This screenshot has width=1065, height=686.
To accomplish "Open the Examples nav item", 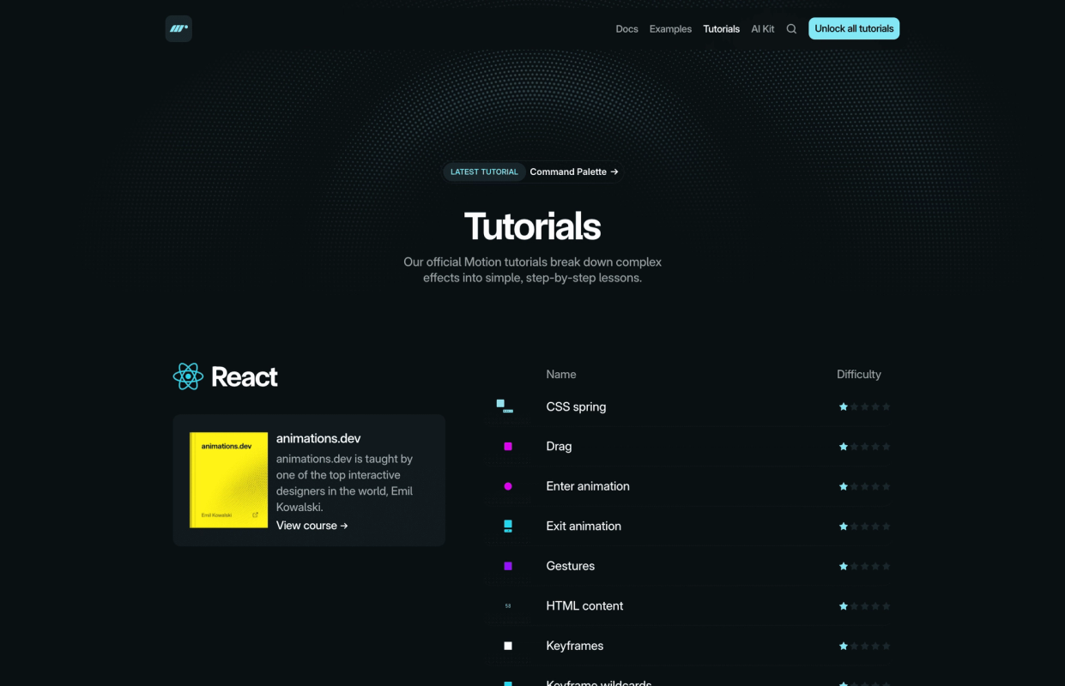I will [x=670, y=29].
